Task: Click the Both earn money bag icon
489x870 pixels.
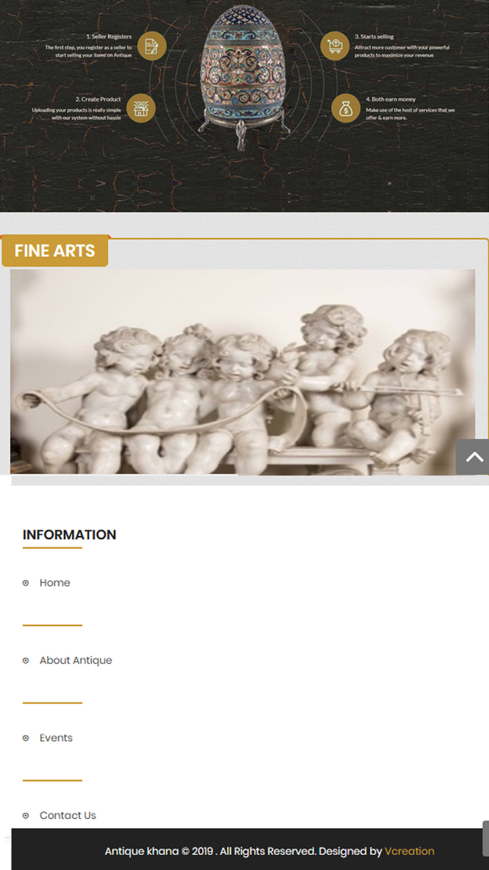Action: tap(346, 108)
